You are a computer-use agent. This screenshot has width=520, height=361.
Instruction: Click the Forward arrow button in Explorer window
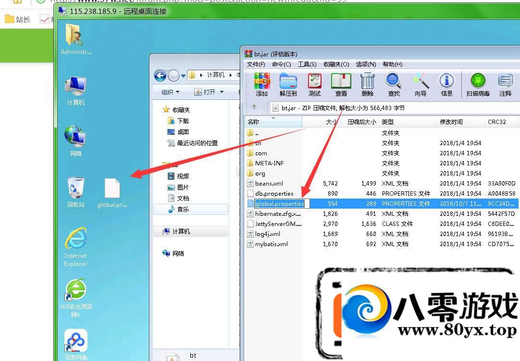pyautogui.click(x=173, y=75)
